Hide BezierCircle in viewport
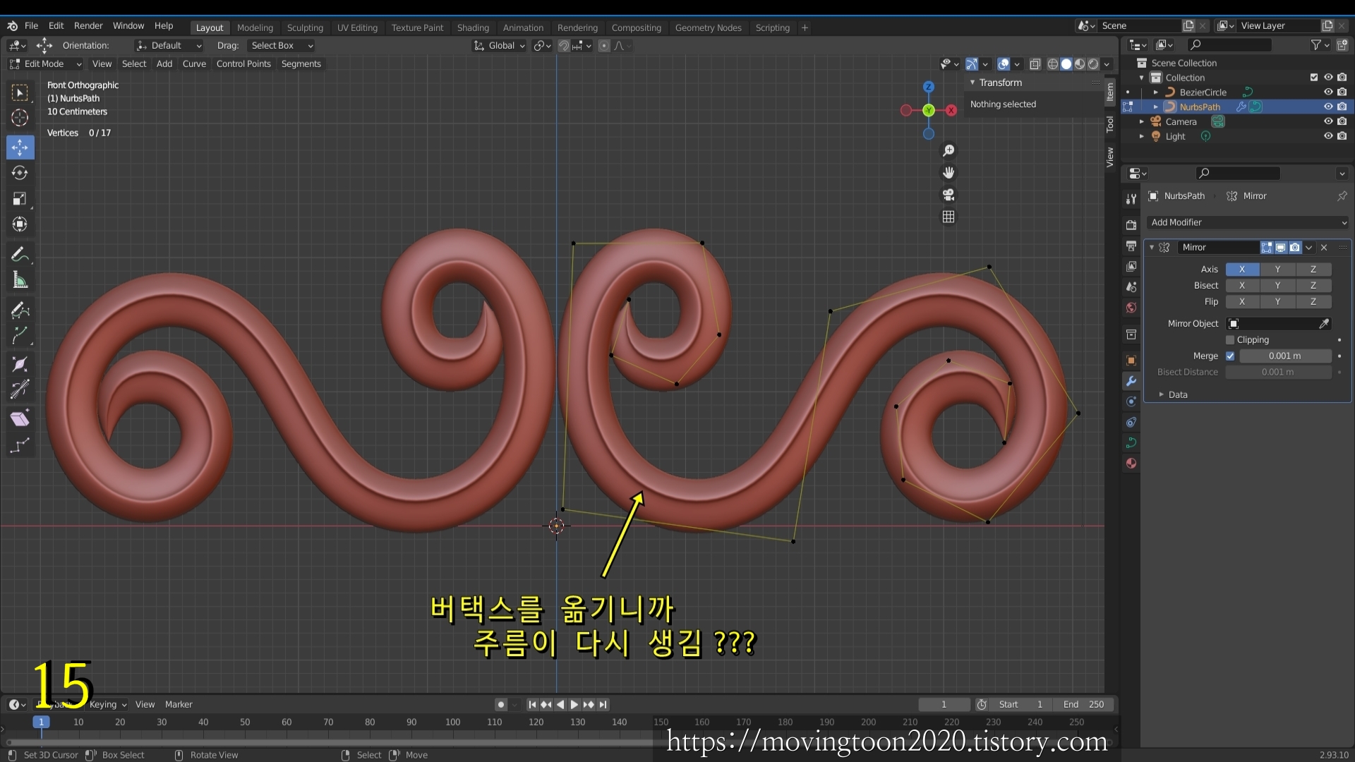This screenshot has height=762, width=1355. tap(1328, 92)
